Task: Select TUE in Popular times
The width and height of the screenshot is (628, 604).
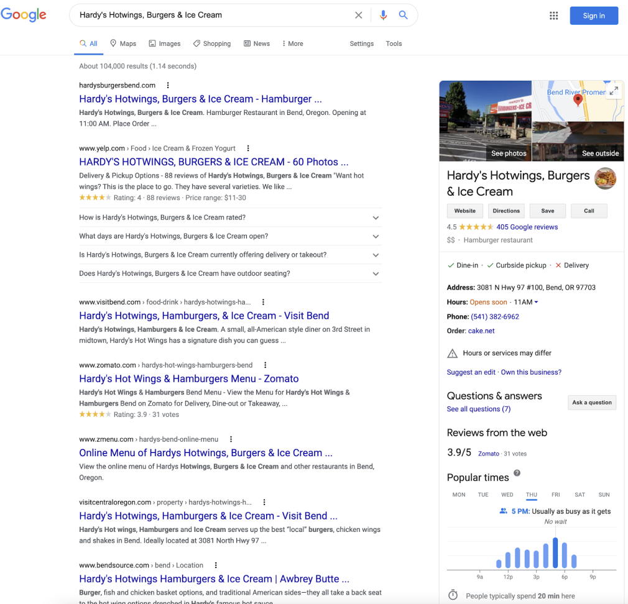Action: click(x=483, y=495)
